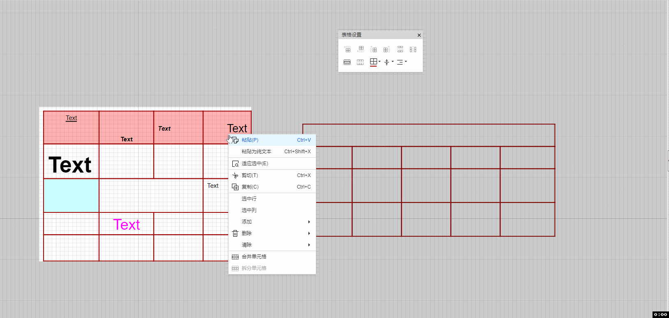Click 拆分单元格 in the context menu
The image size is (669, 318).
[x=272, y=268]
